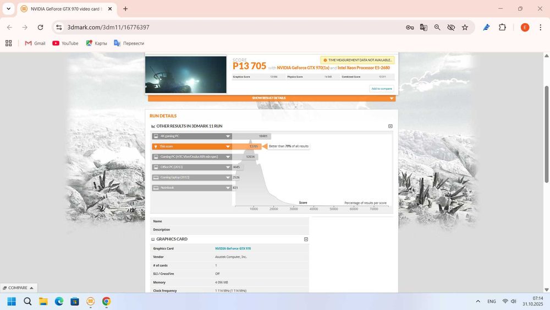The image size is (550, 310).
Task: Click the Add to compare button
Action: point(382,89)
